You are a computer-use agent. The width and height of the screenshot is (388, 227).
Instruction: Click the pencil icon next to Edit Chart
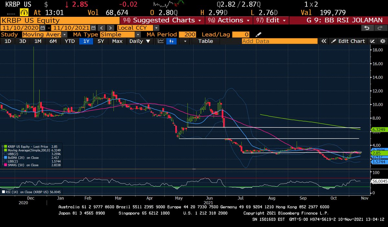[334, 41]
